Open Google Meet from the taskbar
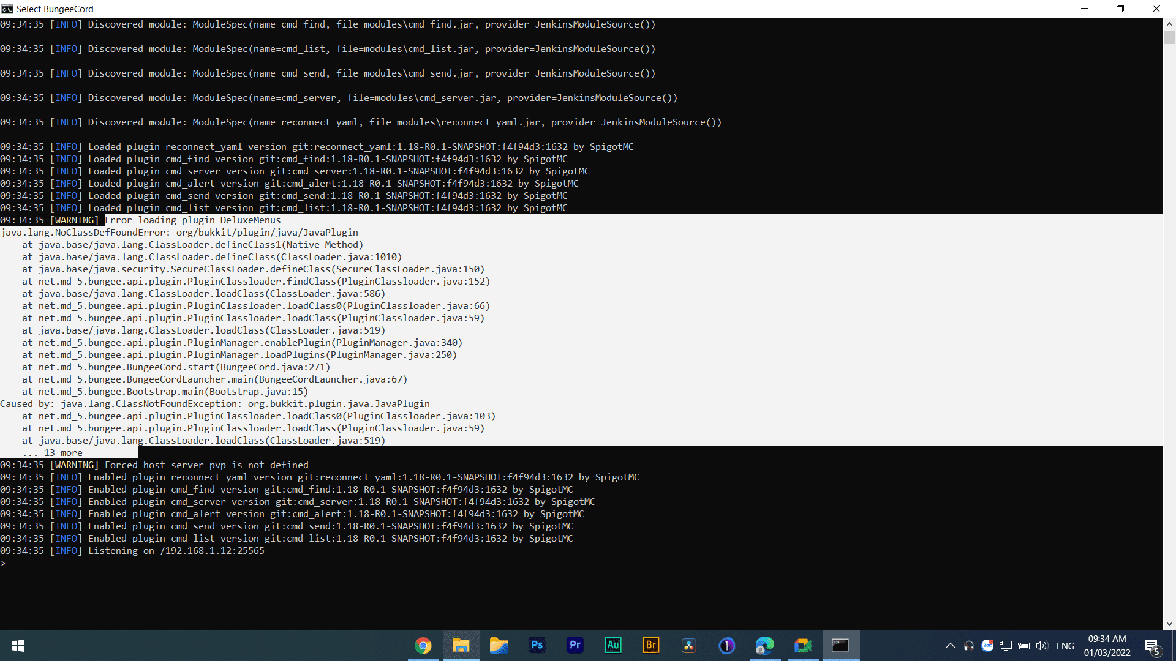1176x661 pixels. click(802, 646)
